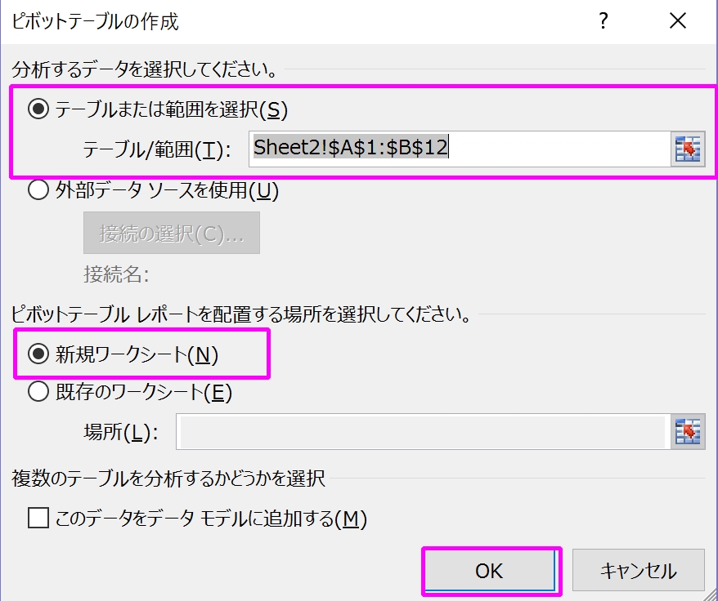Click the キャンセル button
This screenshot has width=718, height=601.
pos(638,571)
